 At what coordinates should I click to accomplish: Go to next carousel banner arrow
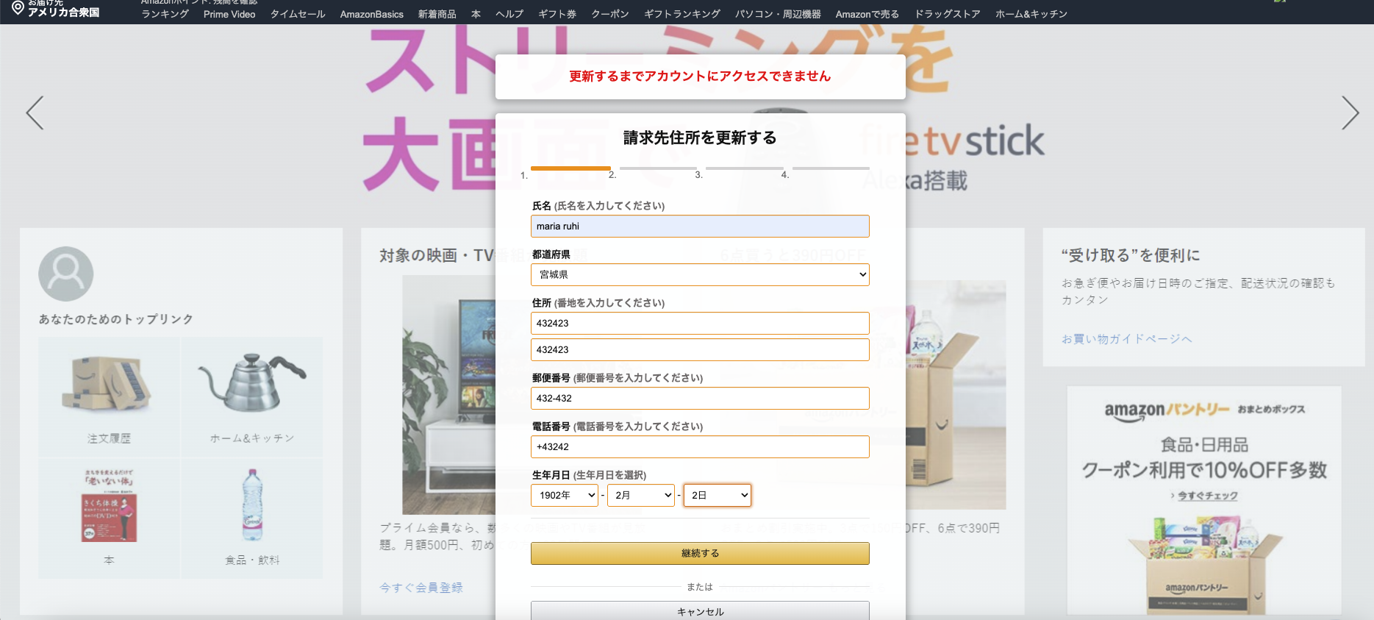[x=1350, y=113]
